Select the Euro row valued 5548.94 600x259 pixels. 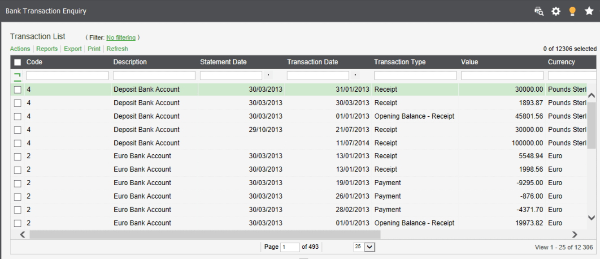pyautogui.click(x=17, y=156)
